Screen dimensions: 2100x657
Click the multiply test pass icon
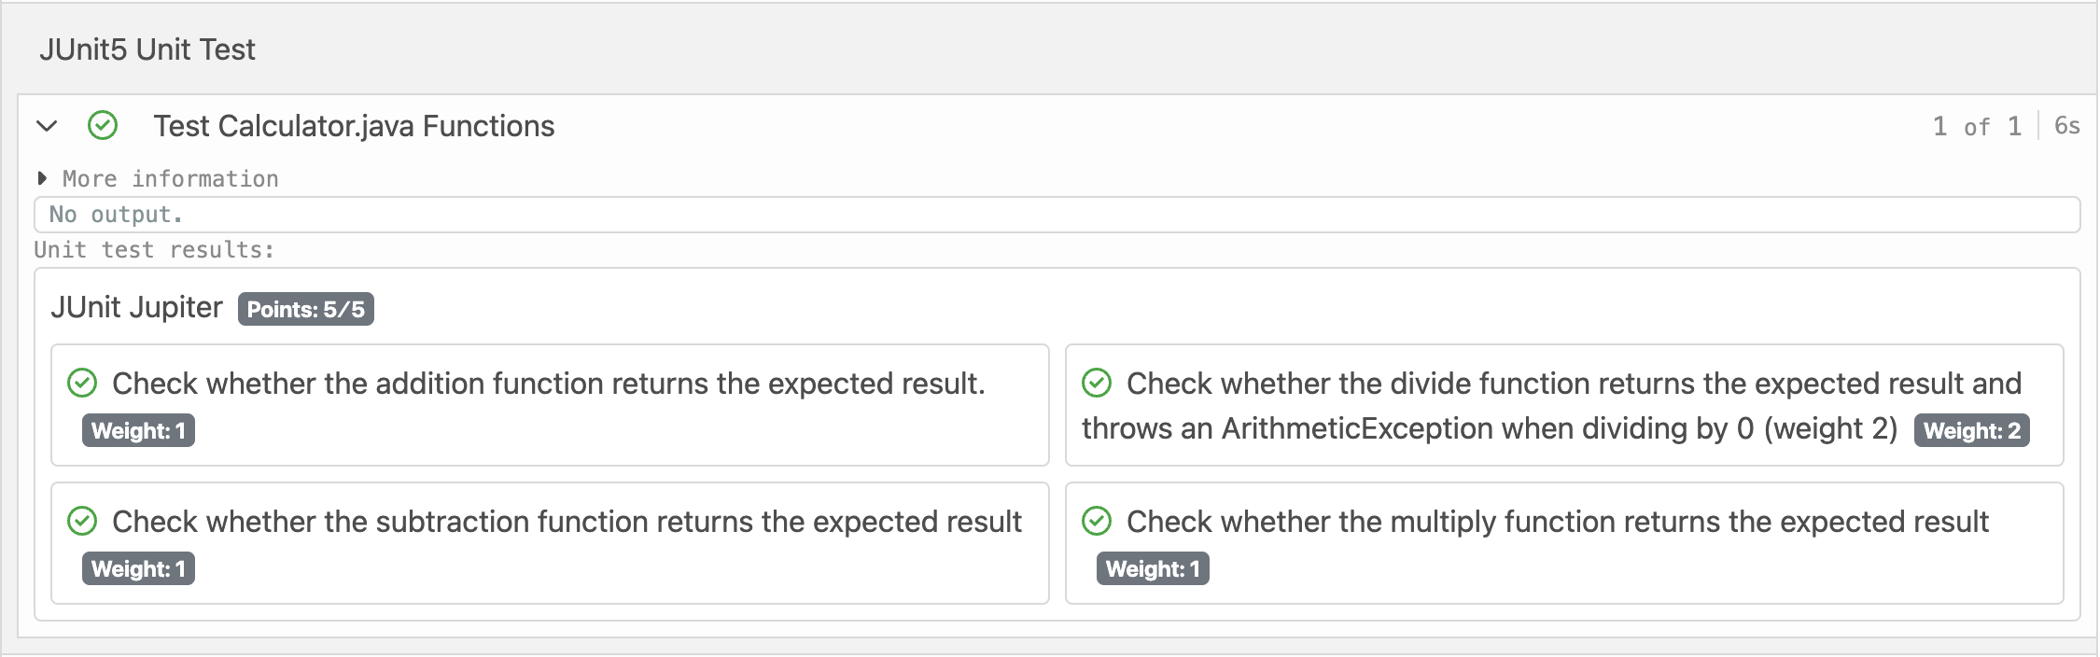coord(1097,522)
